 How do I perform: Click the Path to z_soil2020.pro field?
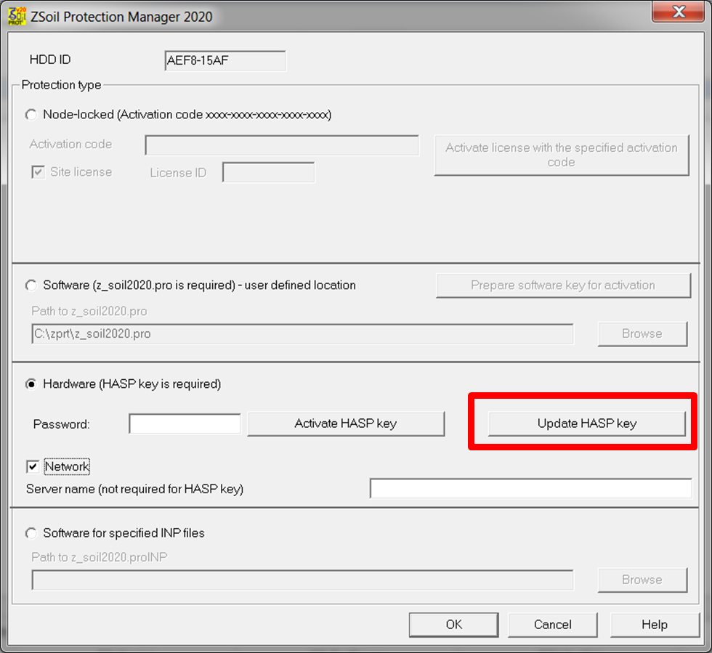[x=302, y=334]
